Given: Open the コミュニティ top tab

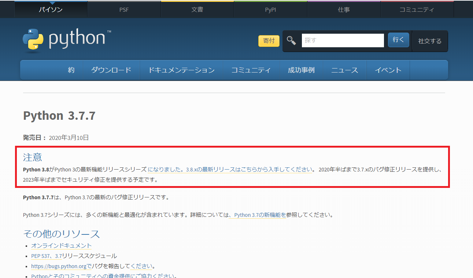Looking at the screenshot, I should click(417, 9).
